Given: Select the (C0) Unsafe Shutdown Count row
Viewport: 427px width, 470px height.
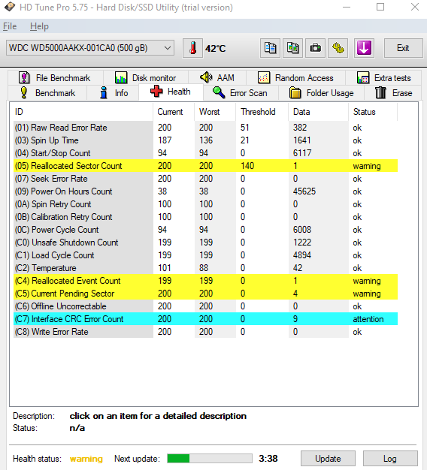Looking at the screenshot, I should pyautogui.click(x=205, y=243).
